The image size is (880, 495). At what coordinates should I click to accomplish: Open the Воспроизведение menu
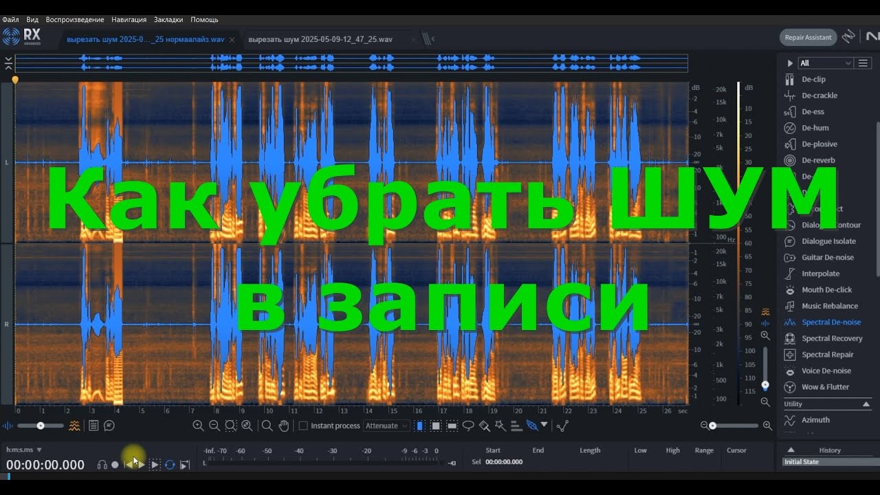tap(75, 20)
